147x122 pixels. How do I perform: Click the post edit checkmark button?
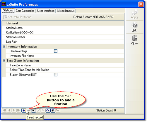tap(38, 111)
